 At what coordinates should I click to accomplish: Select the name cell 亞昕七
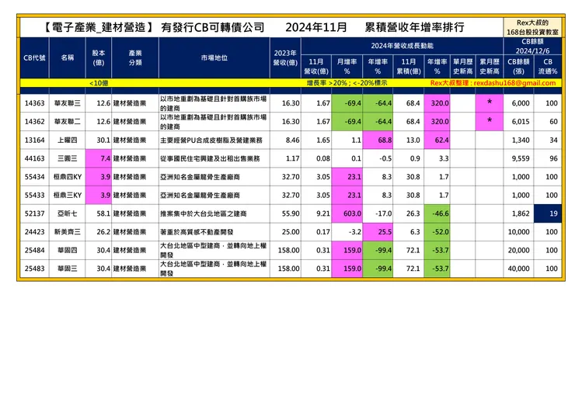click(67, 213)
